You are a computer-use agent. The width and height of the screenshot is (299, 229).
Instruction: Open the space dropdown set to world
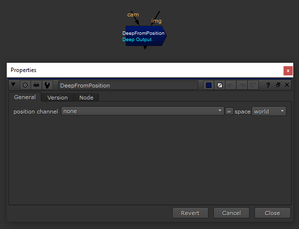coord(269,112)
